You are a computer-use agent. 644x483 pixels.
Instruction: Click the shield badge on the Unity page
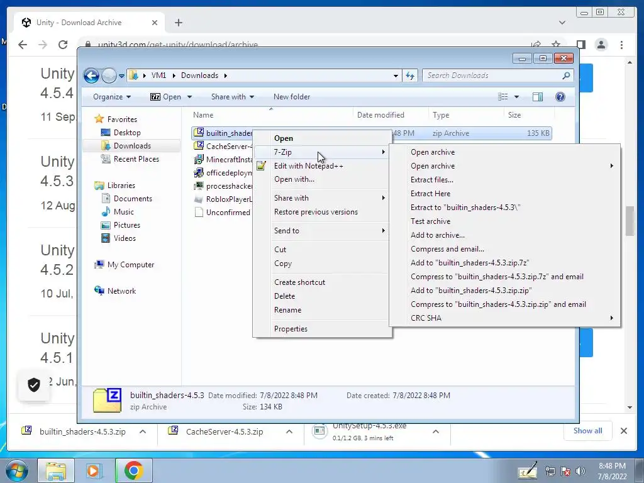point(34,385)
